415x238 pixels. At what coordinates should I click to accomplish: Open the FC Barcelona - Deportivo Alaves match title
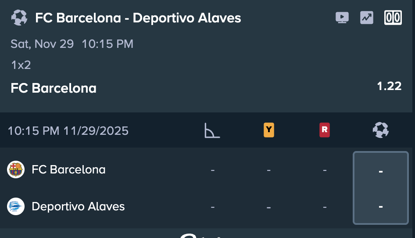pyautogui.click(x=138, y=18)
